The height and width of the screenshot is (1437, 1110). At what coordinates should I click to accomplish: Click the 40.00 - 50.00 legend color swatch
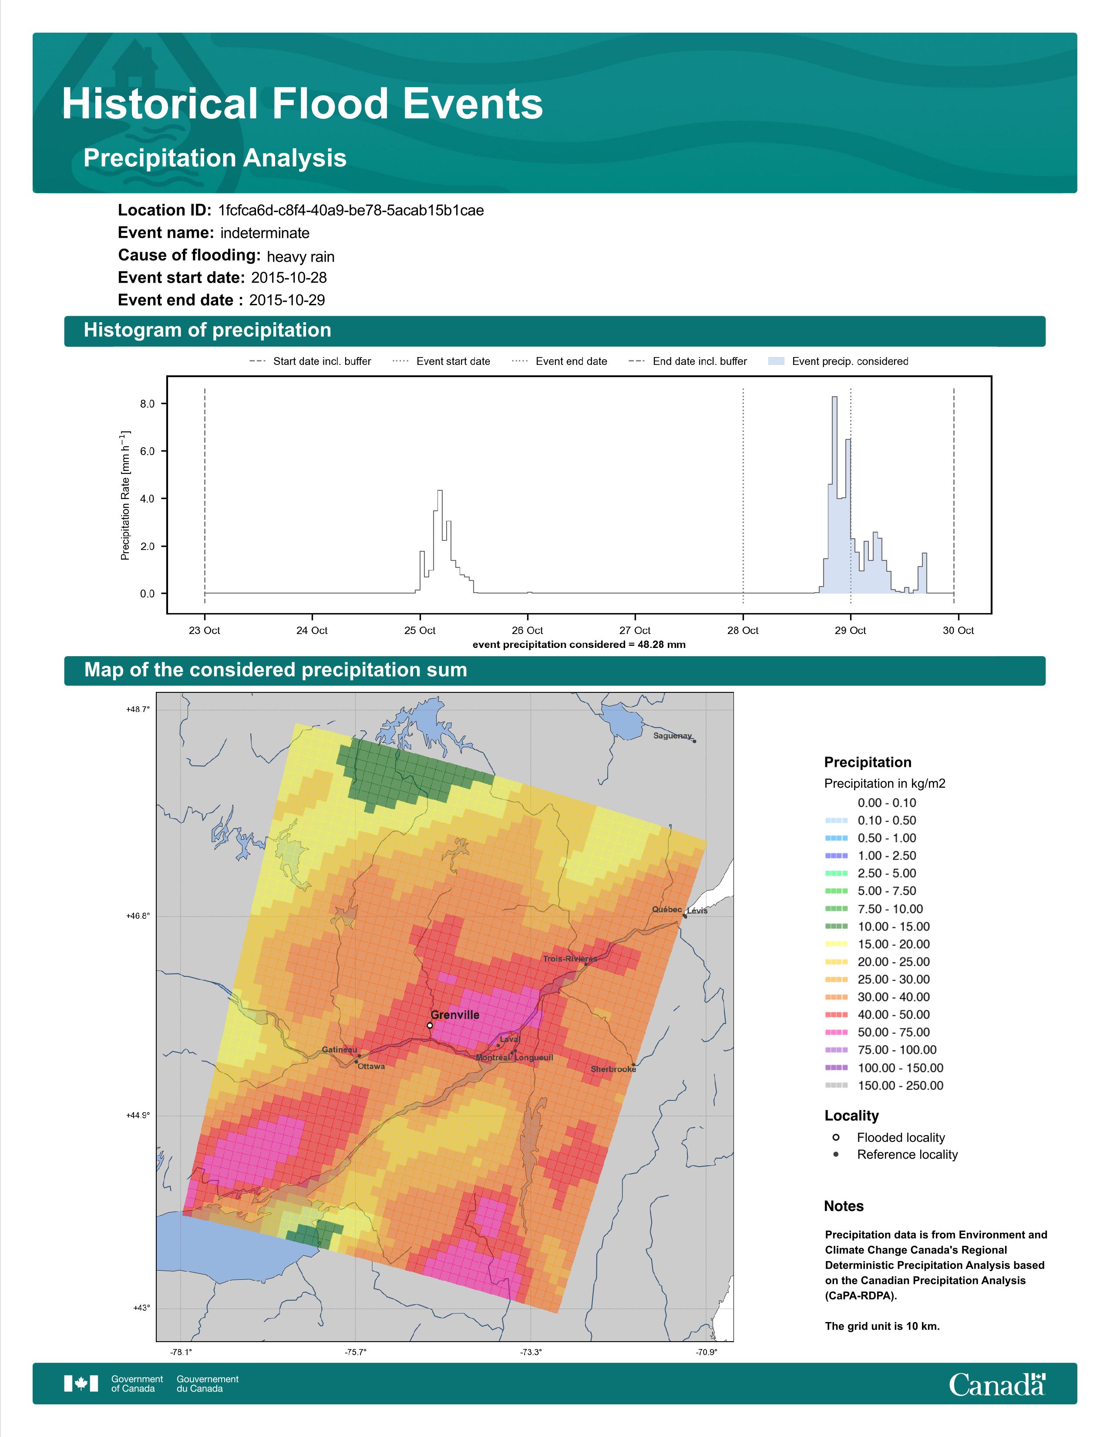(x=836, y=1015)
